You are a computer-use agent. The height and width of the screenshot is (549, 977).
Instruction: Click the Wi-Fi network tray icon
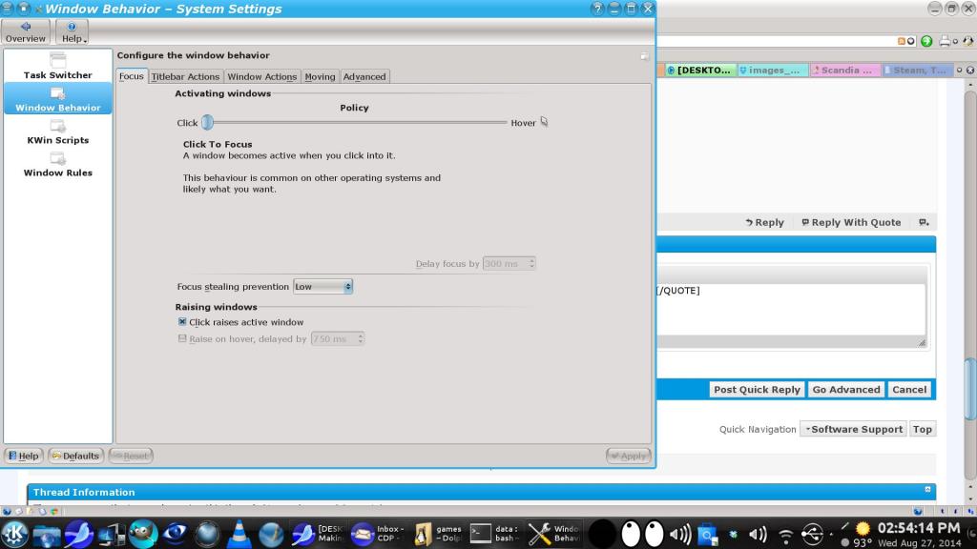pyautogui.click(x=785, y=534)
